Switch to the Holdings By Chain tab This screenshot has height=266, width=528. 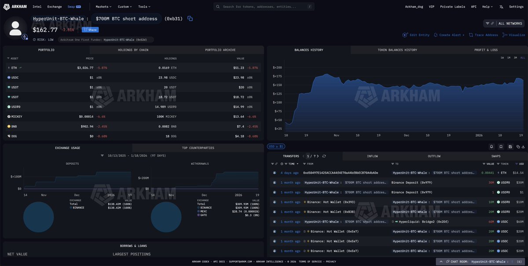click(x=133, y=50)
